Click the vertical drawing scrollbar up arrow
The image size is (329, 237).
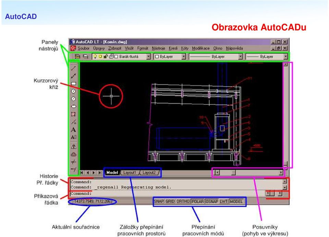click(285, 65)
